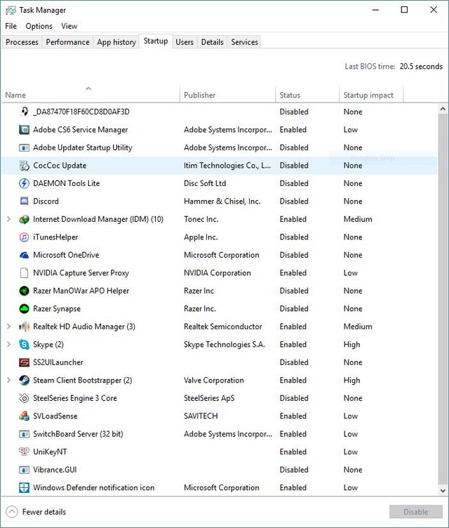This screenshot has width=449, height=528.
Task: Click the Microsoft OneDrive cloud icon
Action: 24,255
